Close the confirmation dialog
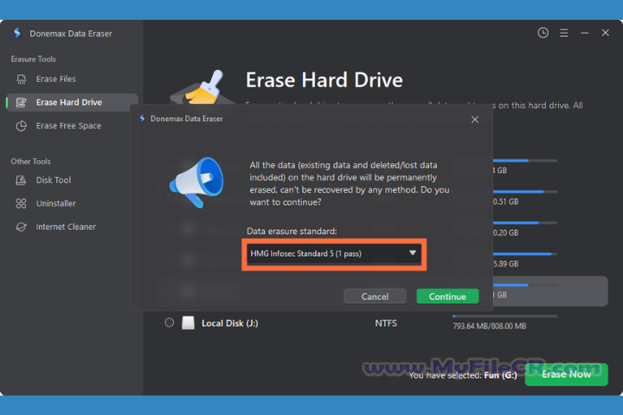Screen dimensions: 623x415 [475, 119]
